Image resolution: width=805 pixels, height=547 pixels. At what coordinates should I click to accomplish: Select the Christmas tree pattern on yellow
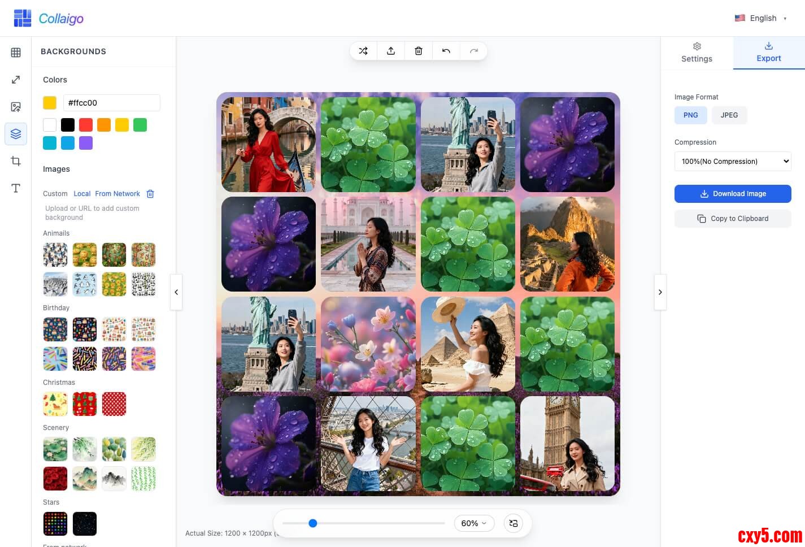pos(55,404)
